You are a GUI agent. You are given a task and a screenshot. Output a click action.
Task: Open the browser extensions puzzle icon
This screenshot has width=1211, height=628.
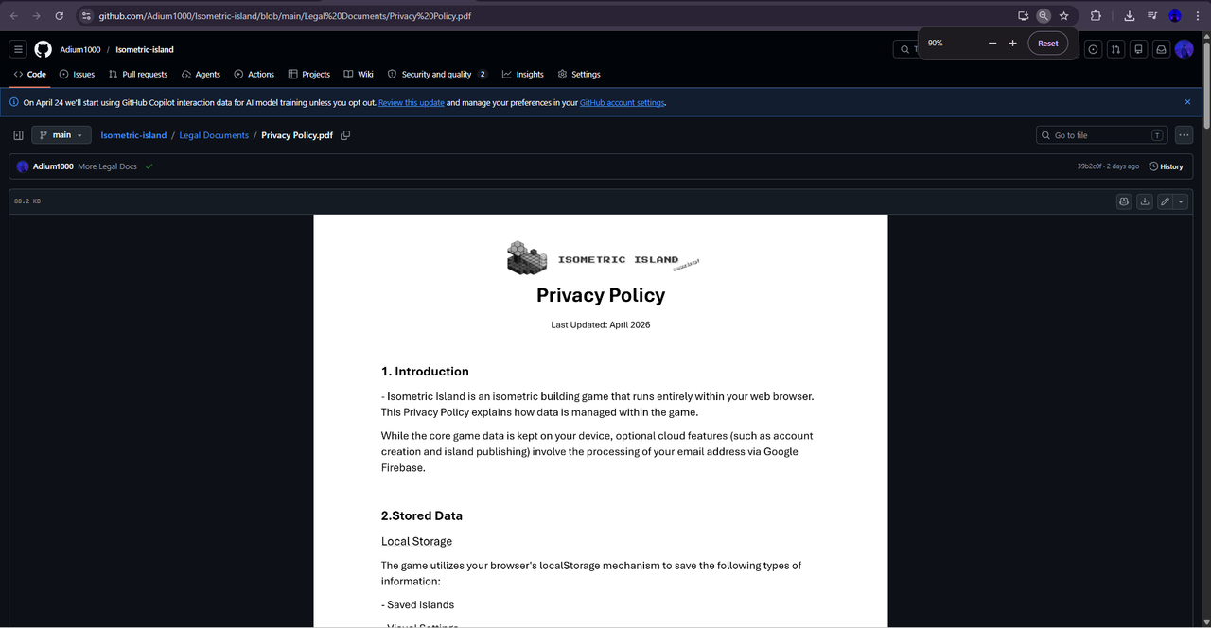coord(1096,16)
